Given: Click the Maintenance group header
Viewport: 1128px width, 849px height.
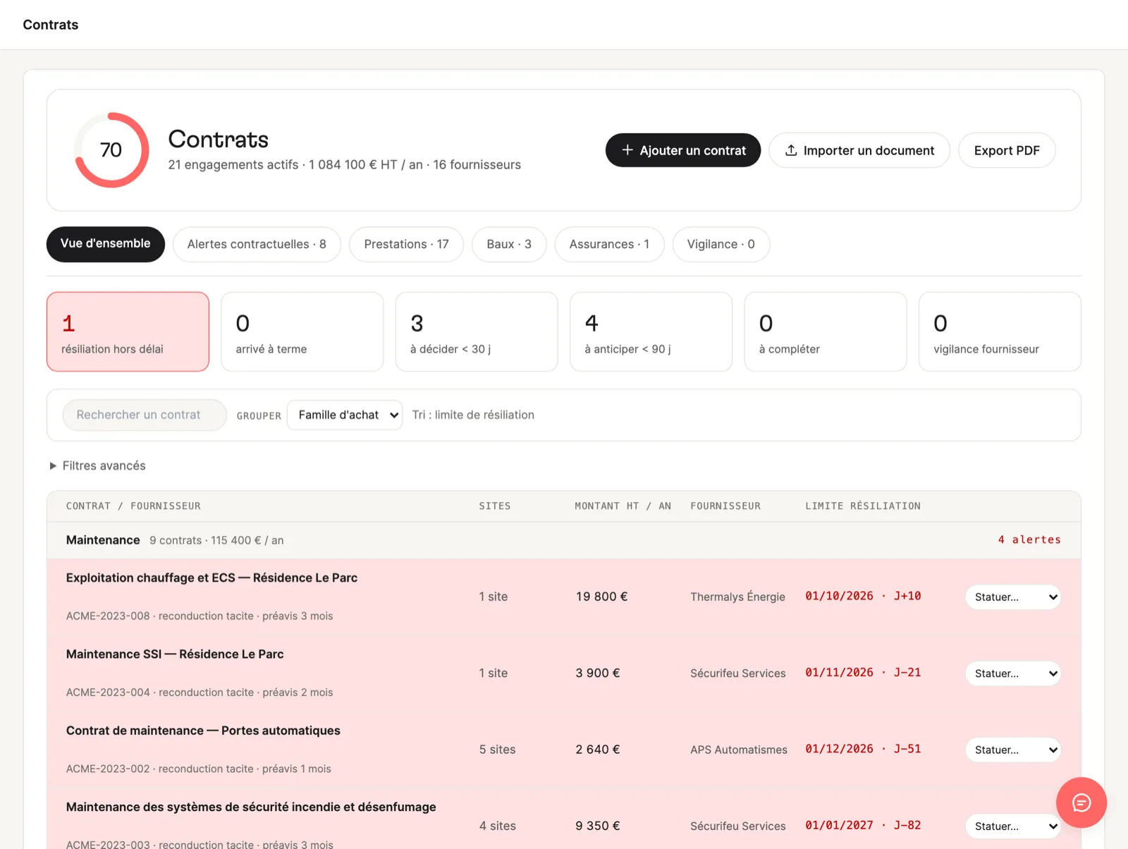Looking at the screenshot, I should (x=563, y=540).
